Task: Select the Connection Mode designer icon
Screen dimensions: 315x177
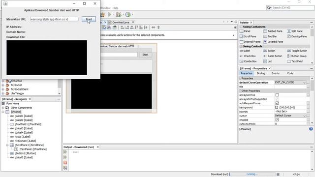Action: (x=109, y=28)
